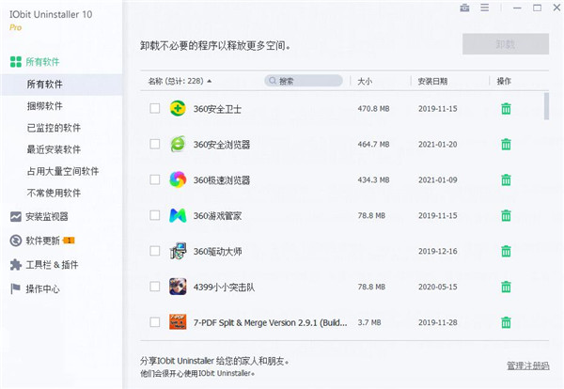Click the trash icon for 360驱动大师
Image resolution: width=564 pixels, height=389 pixels.
click(506, 251)
